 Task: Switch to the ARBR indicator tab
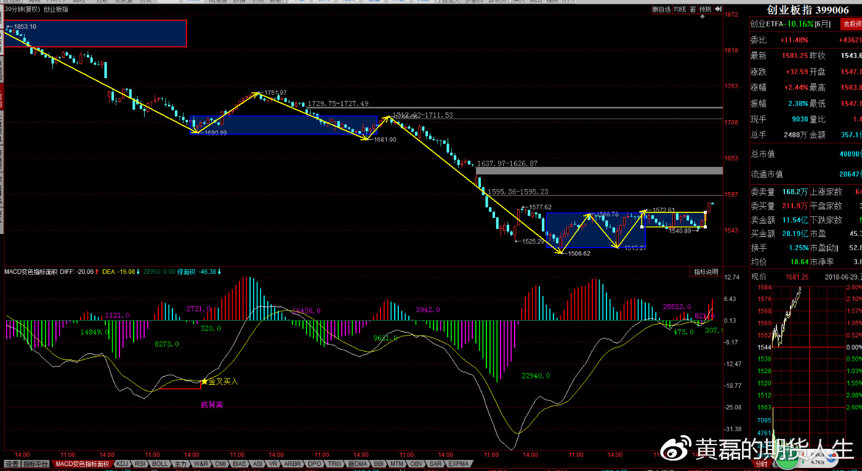click(292, 464)
